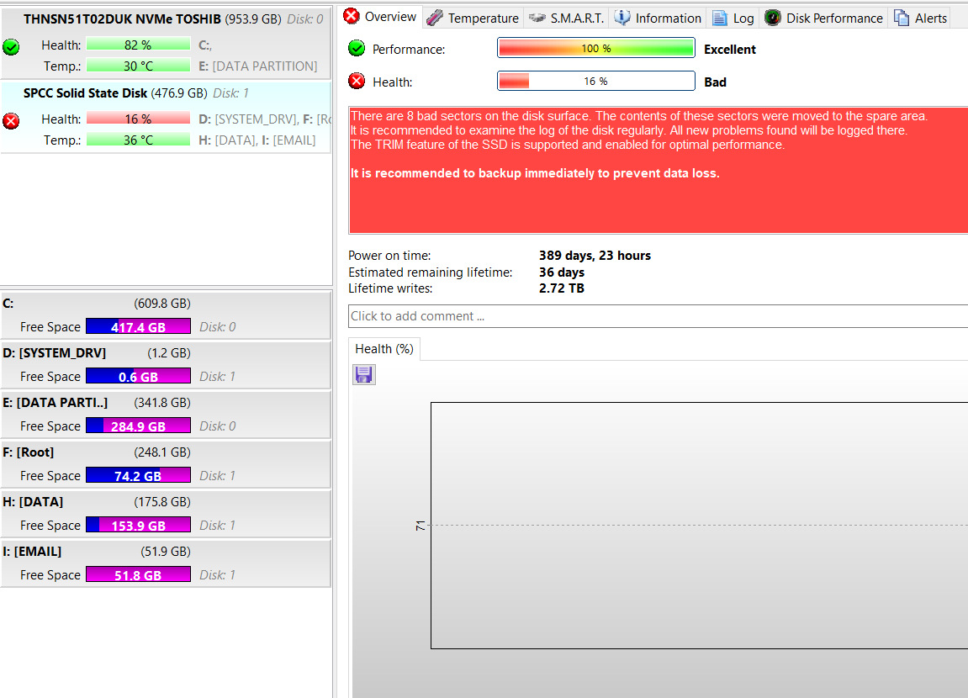
Task: Switch to the Information tab
Action: [658, 18]
